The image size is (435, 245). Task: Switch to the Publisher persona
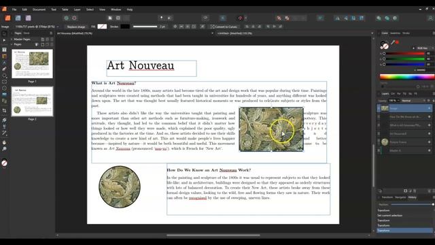point(7,18)
